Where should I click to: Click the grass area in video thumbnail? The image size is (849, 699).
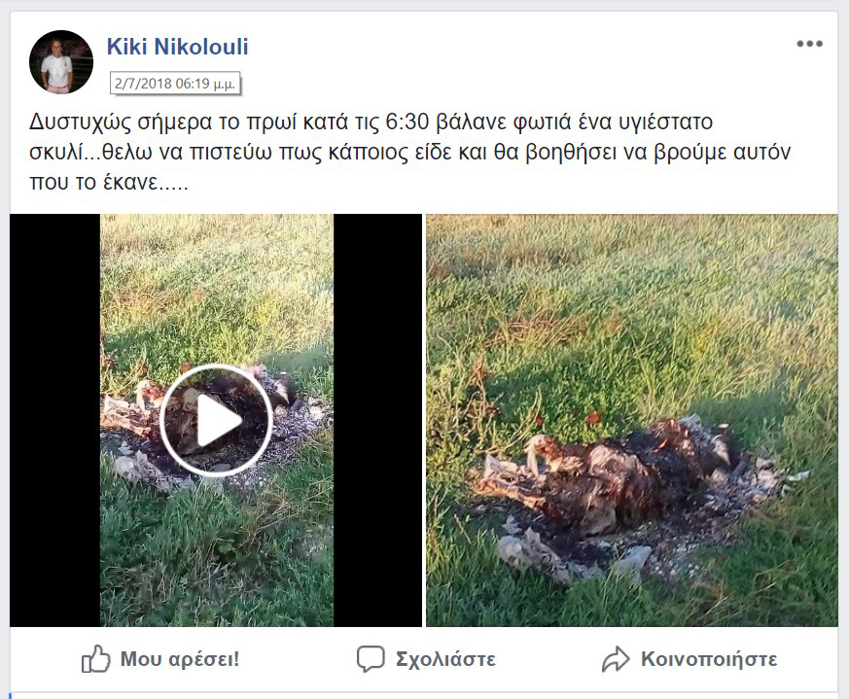pyautogui.click(x=217, y=282)
